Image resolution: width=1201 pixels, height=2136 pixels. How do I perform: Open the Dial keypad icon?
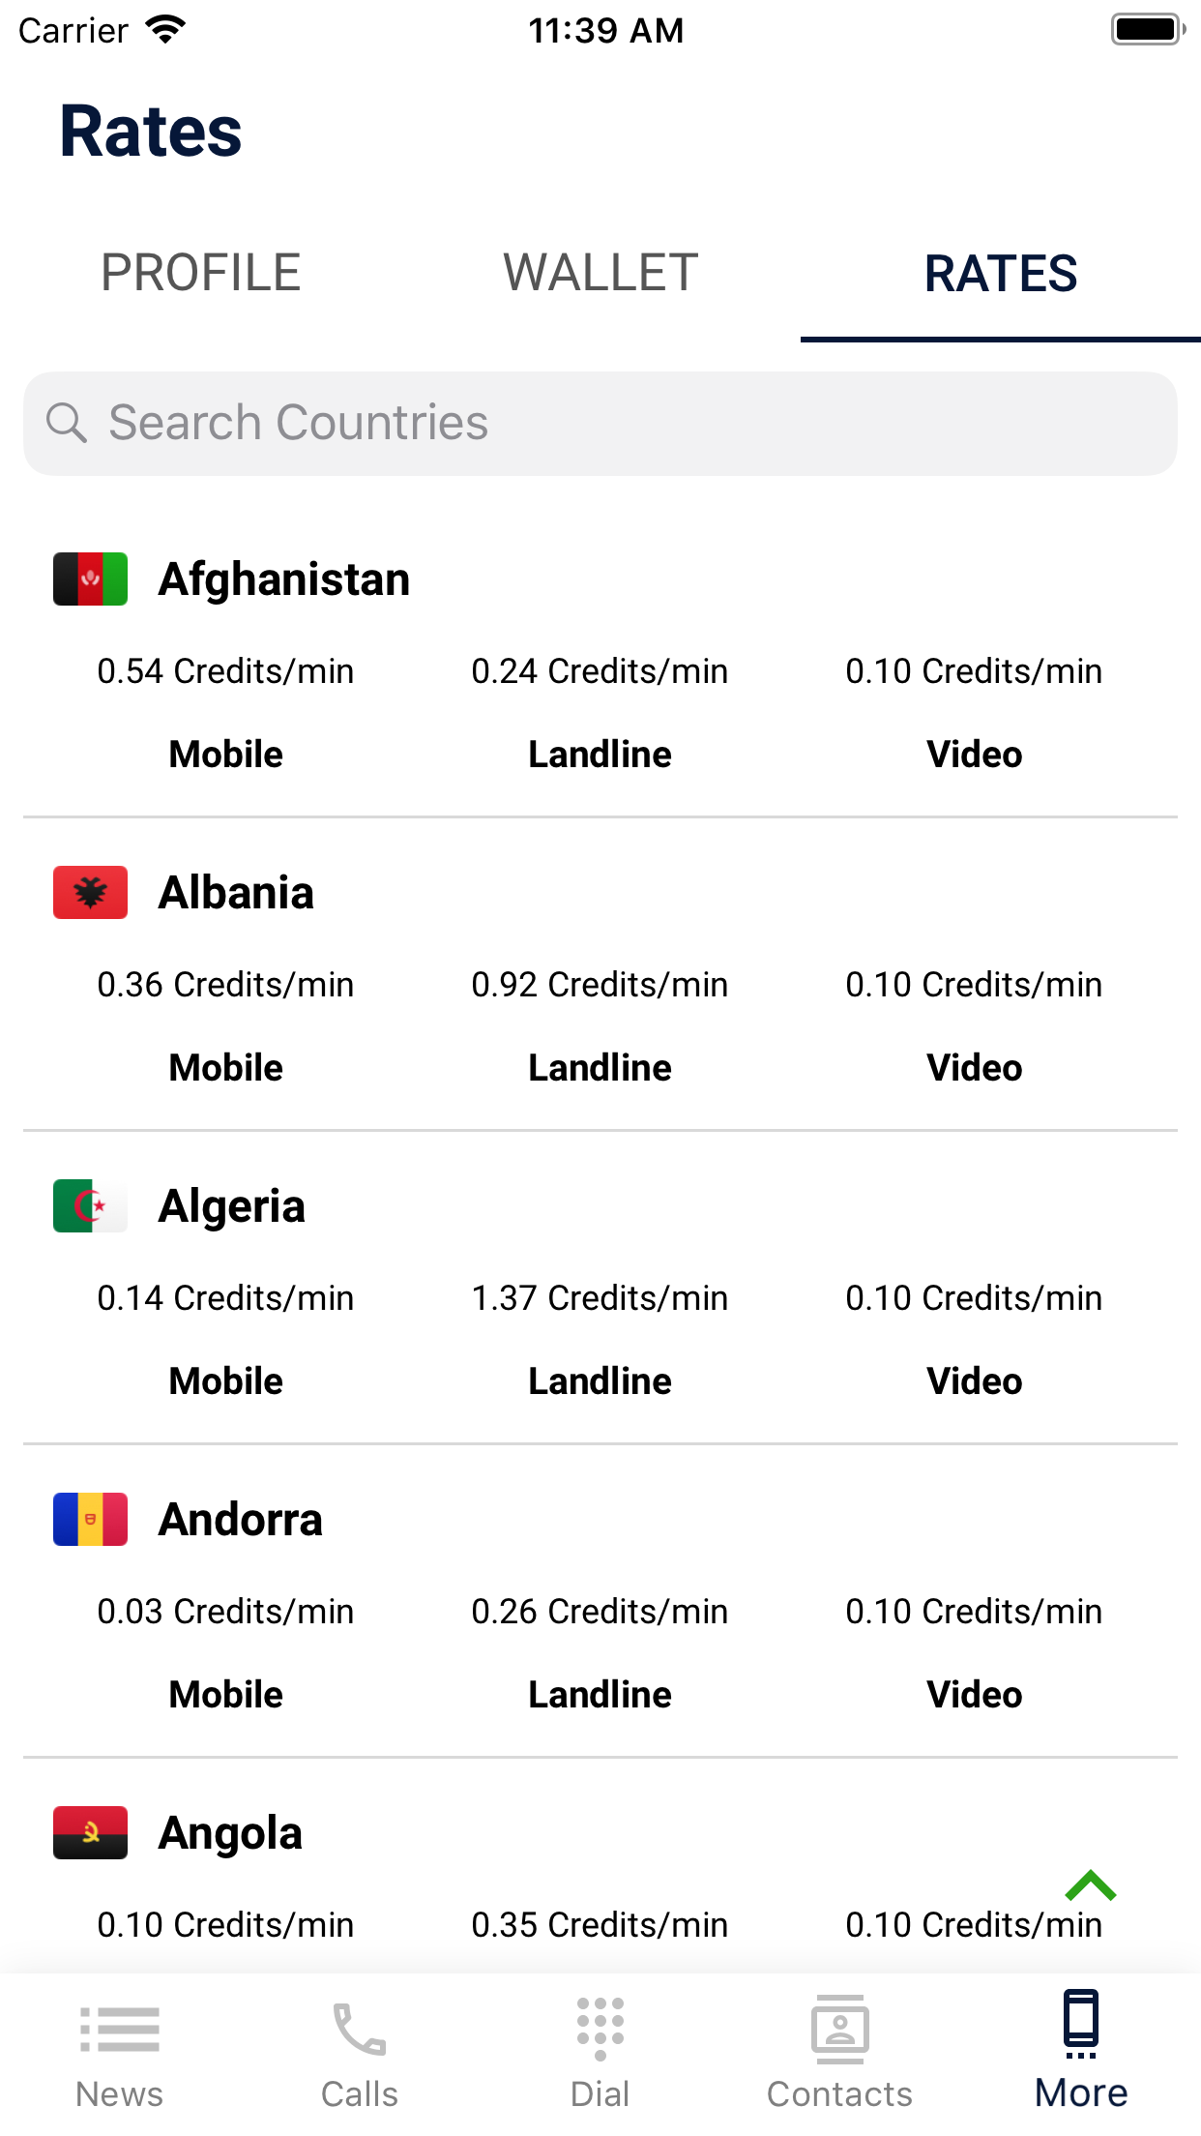point(600,2028)
